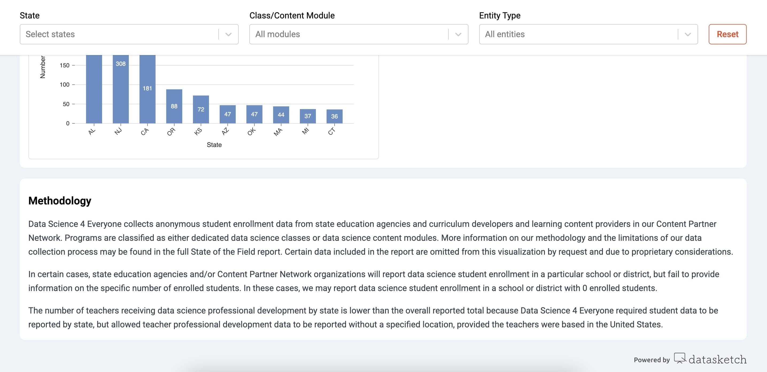Viewport: 767px width, 372px height.
Task: Select the CT bar showing 36
Action: click(334, 116)
